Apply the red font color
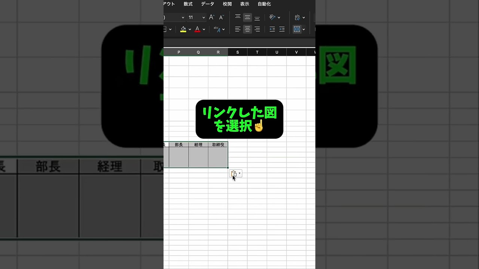479x269 pixels. coord(197,29)
